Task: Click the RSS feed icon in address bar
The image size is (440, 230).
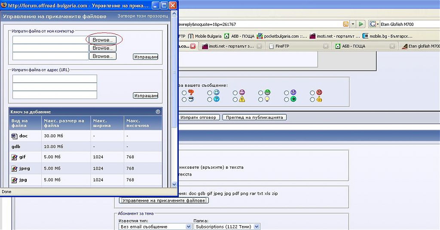Action: 346,24
